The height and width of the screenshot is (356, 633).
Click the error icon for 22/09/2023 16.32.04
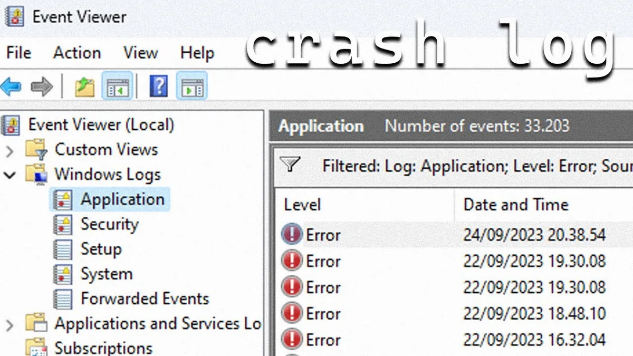point(292,339)
